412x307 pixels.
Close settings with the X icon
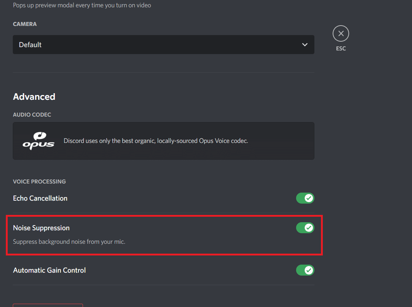point(341,34)
